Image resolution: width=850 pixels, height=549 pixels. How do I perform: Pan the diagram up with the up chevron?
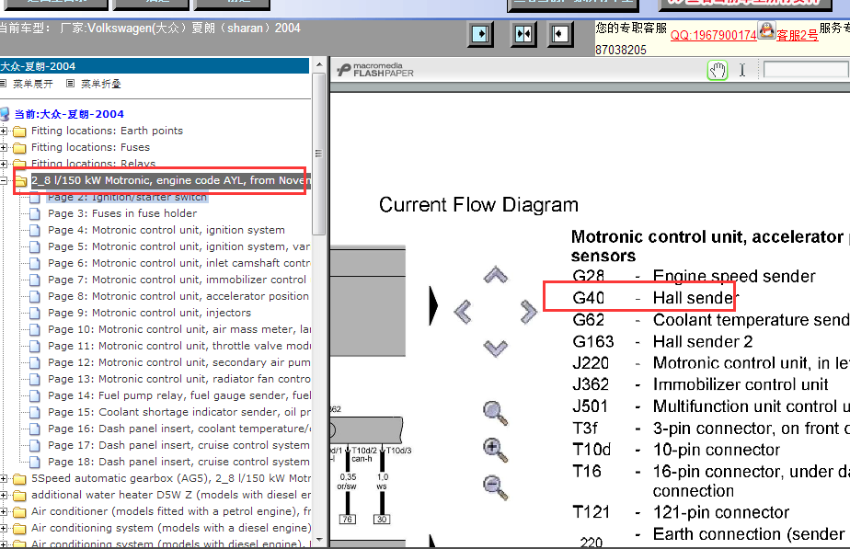pyautogui.click(x=496, y=275)
